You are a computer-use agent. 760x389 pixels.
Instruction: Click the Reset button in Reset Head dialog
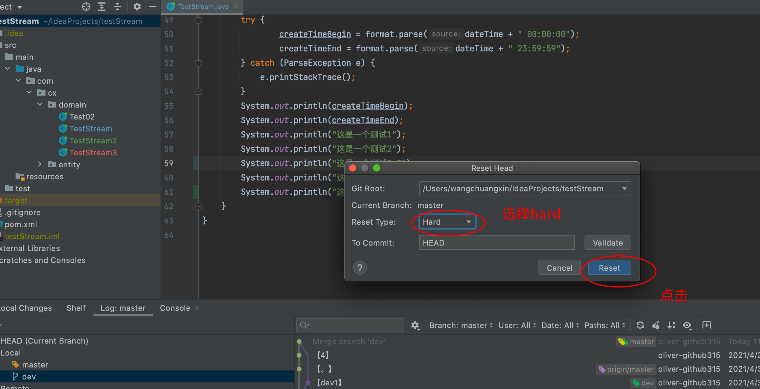coord(609,268)
